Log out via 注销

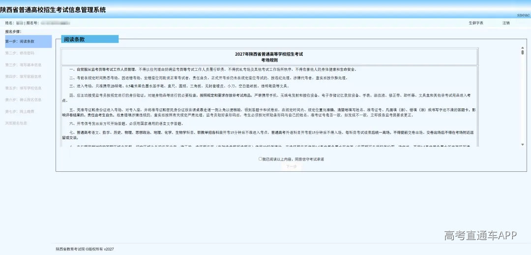click(x=506, y=23)
